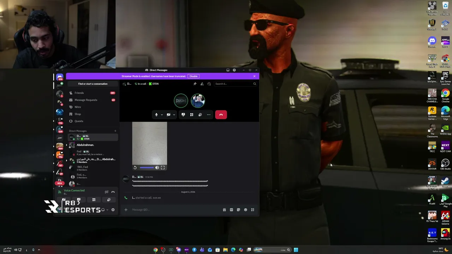
Task: Open Microsoft Edge desktop shortcut
Action: (x=445, y=114)
